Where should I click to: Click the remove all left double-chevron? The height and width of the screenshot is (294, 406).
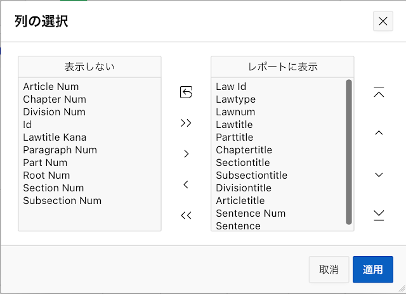coord(186,215)
